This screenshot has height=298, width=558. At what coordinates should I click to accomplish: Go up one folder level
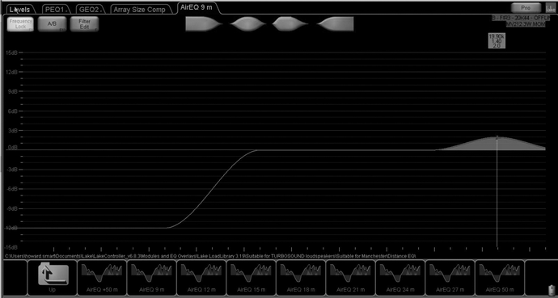pos(52,278)
